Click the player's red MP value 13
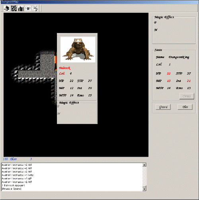 click(x=169, y=81)
